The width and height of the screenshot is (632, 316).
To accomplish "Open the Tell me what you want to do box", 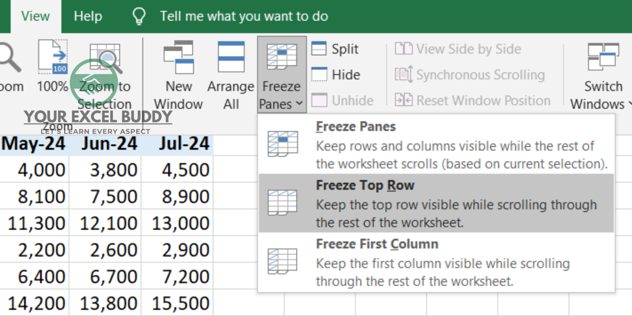I will [244, 16].
